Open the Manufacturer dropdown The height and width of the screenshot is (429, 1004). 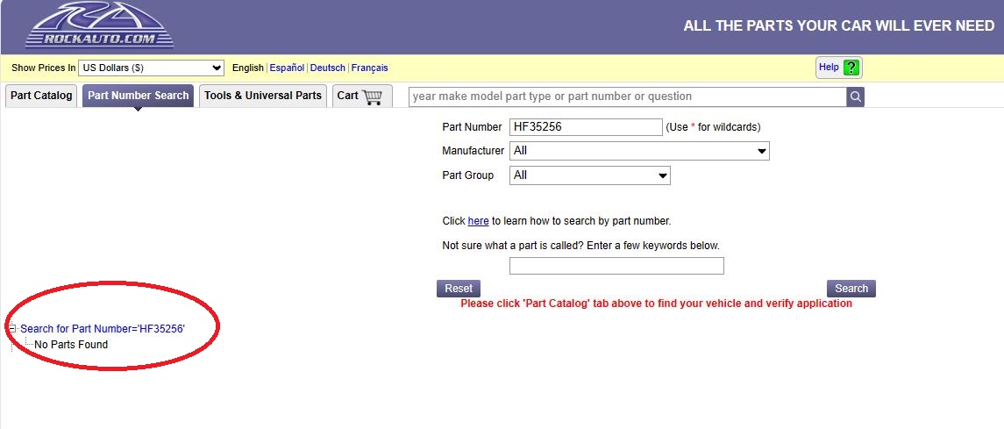pyautogui.click(x=639, y=151)
